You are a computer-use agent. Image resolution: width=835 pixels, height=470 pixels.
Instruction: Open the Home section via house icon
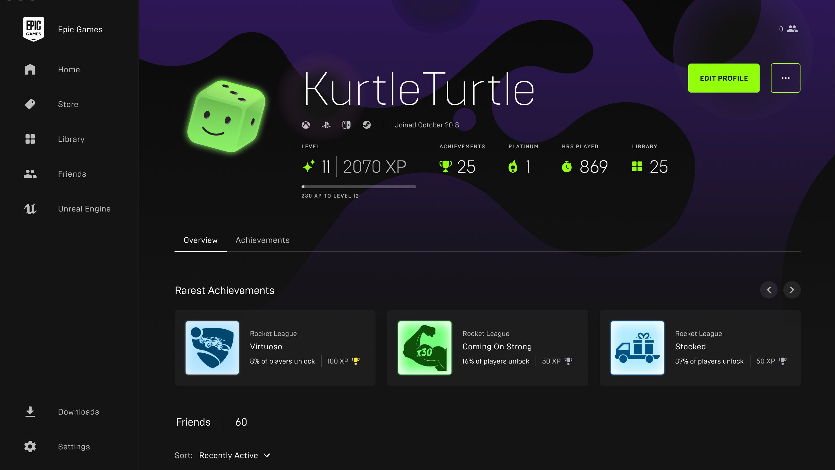coord(30,69)
